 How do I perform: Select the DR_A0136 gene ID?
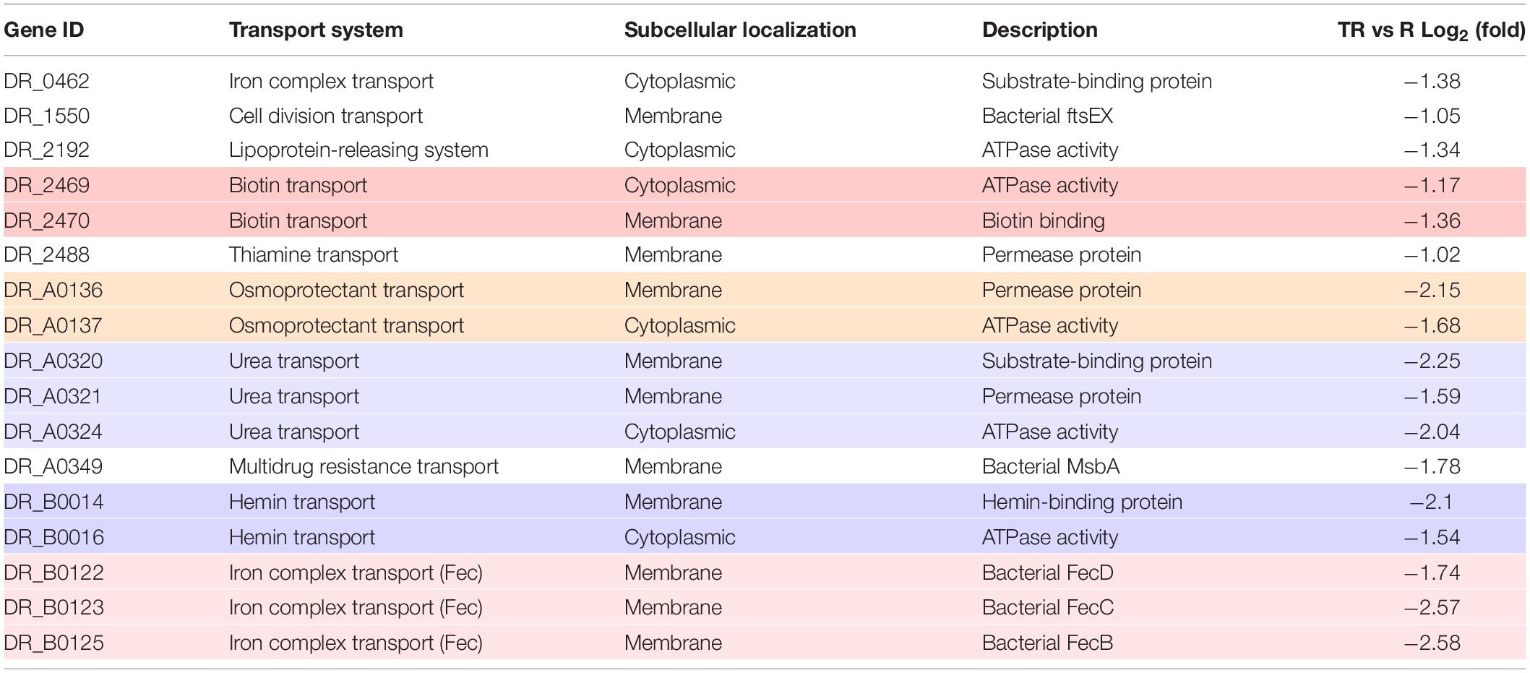click(x=53, y=290)
